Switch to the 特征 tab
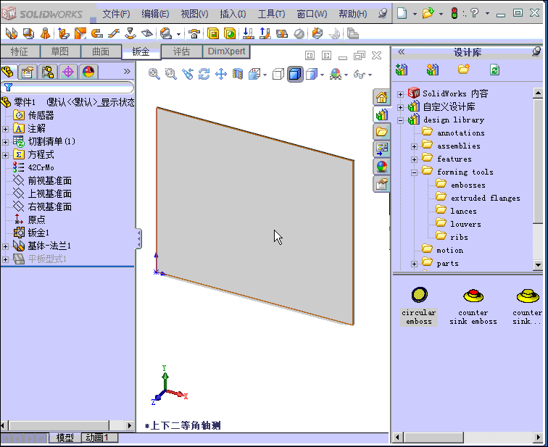 point(20,51)
